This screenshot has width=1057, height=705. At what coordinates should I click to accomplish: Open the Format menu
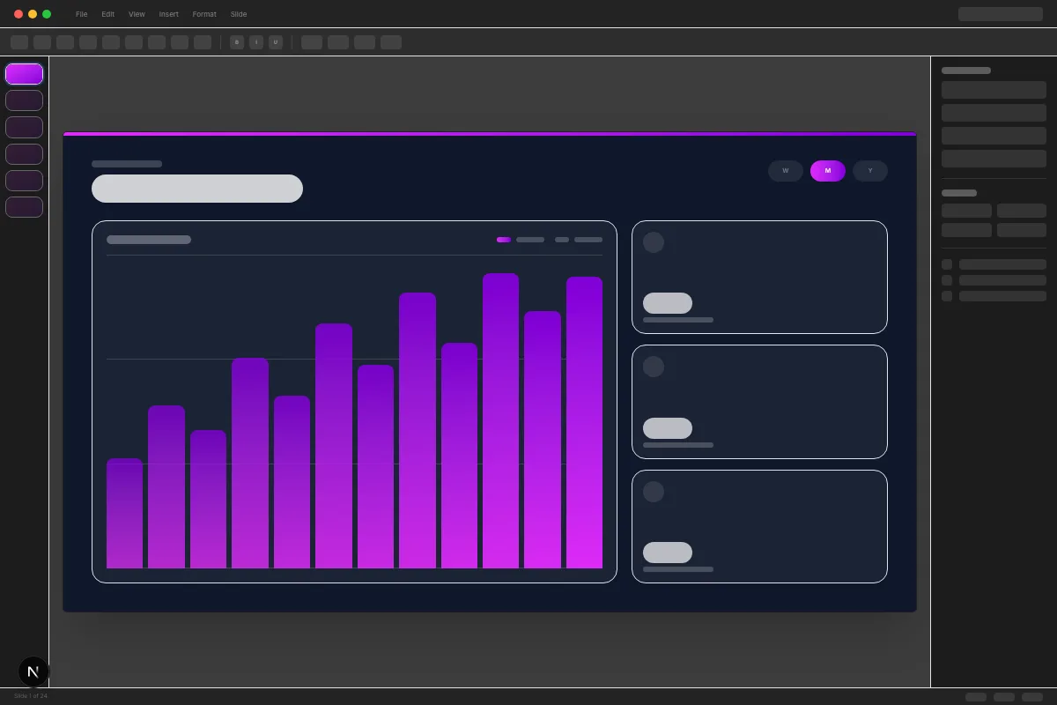[204, 14]
